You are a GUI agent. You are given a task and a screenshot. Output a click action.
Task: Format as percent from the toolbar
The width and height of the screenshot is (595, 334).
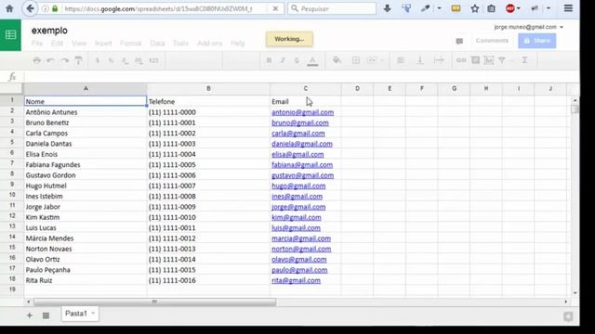pos(111,60)
